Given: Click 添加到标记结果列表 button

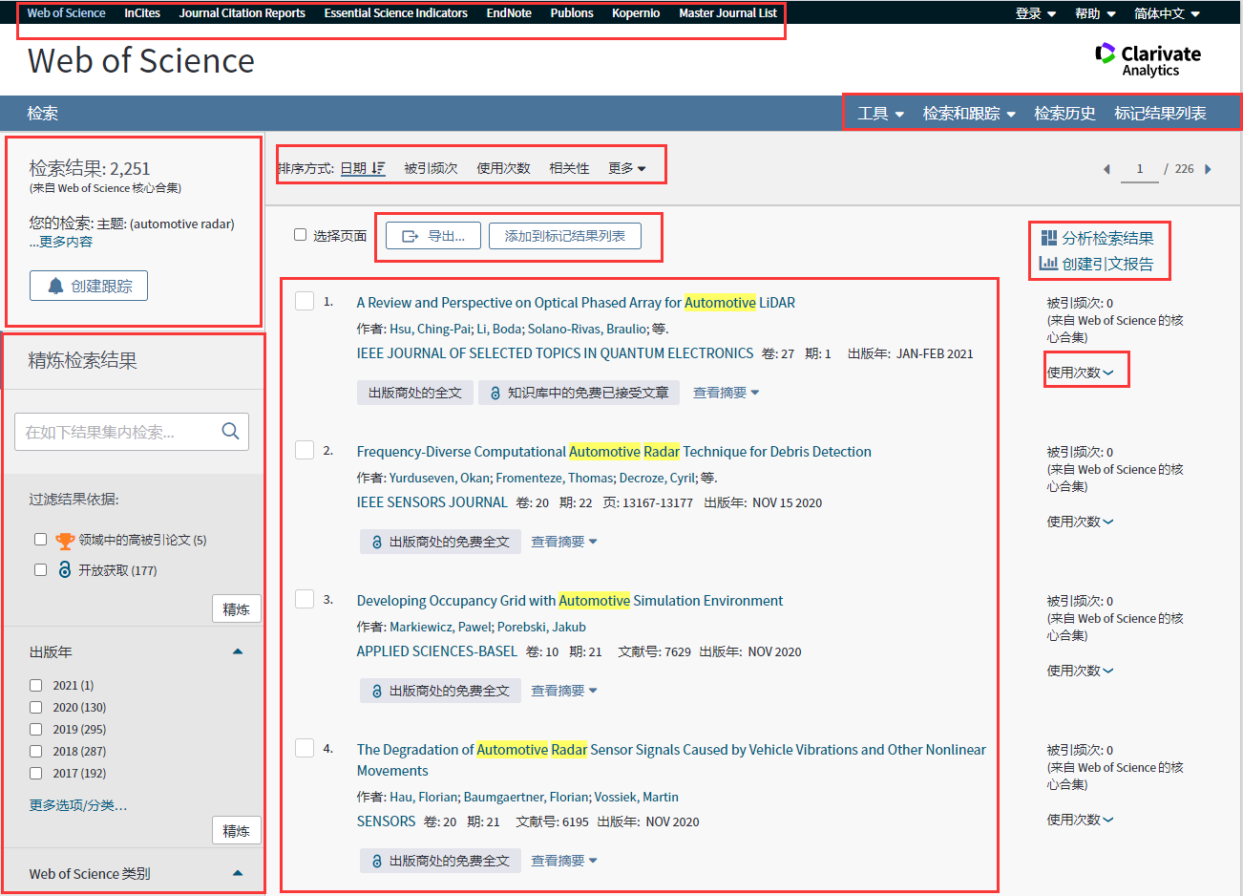Looking at the screenshot, I should click(x=565, y=236).
